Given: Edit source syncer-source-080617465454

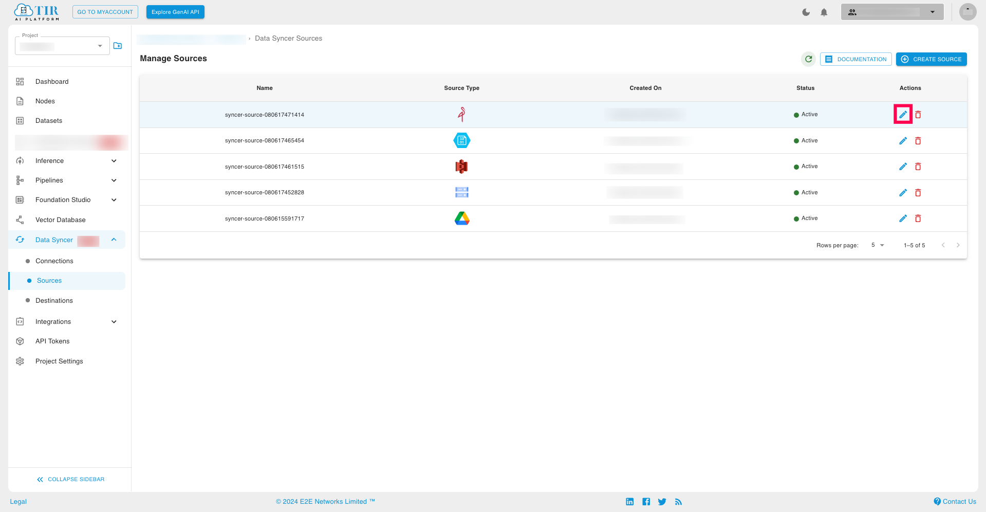Looking at the screenshot, I should click(903, 141).
